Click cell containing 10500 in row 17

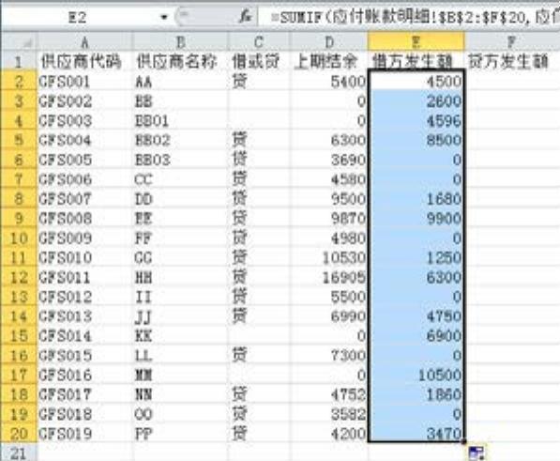416,375
